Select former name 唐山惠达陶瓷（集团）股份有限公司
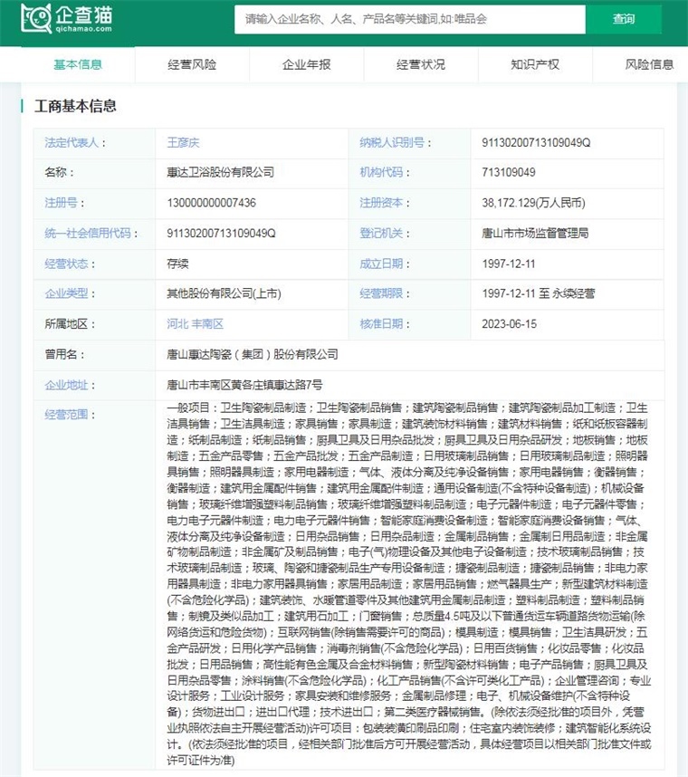The height and width of the screenshot is (777, 688). [253, 355]
